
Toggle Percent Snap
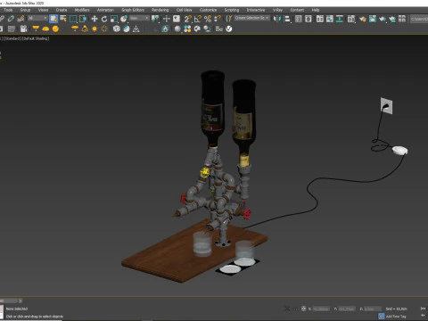[208, 19]
